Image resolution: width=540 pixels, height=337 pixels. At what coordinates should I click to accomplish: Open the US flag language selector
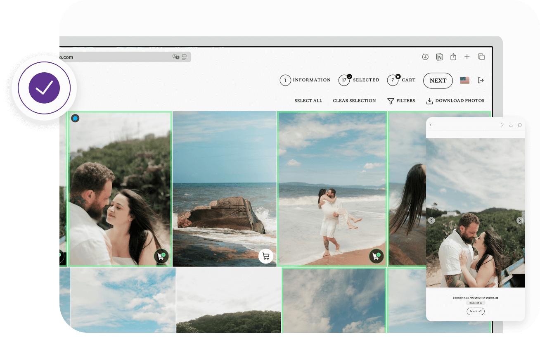pyautogui.click(x=464, y=80)
